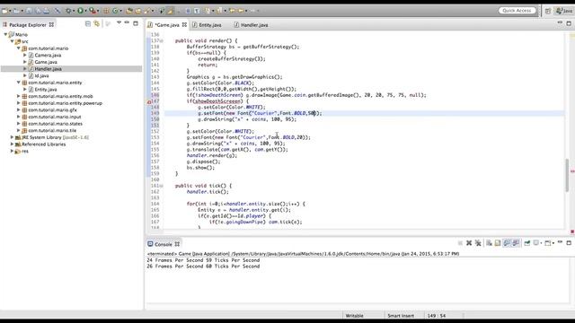Select Camera.java in Package Explorer
Screen dimensions: 575x323
pos(48,56)
